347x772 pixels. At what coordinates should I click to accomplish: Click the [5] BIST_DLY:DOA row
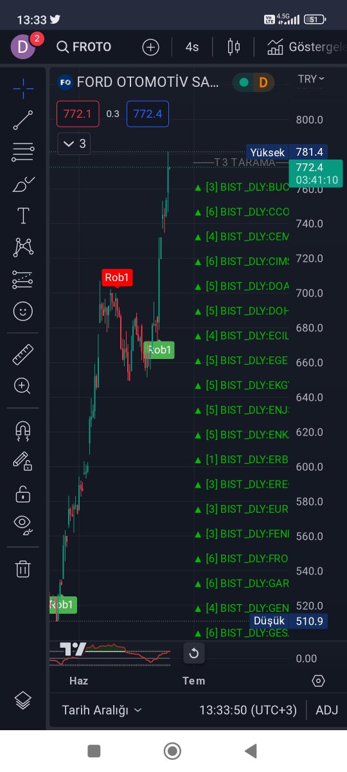click(242, 286)
